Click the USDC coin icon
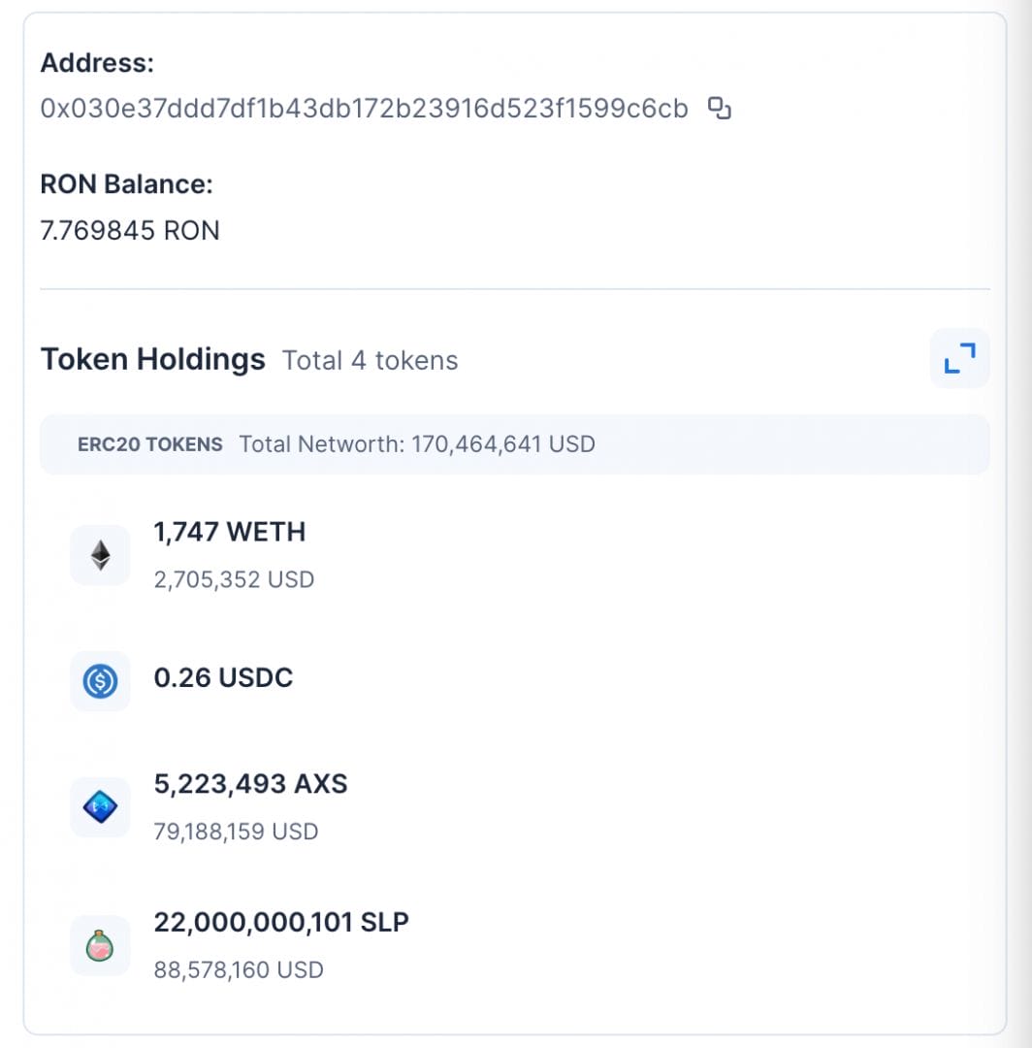 click(100, 681)
